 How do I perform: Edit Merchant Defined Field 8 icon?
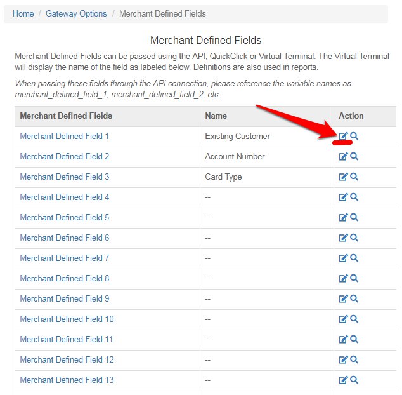point(343,278)
